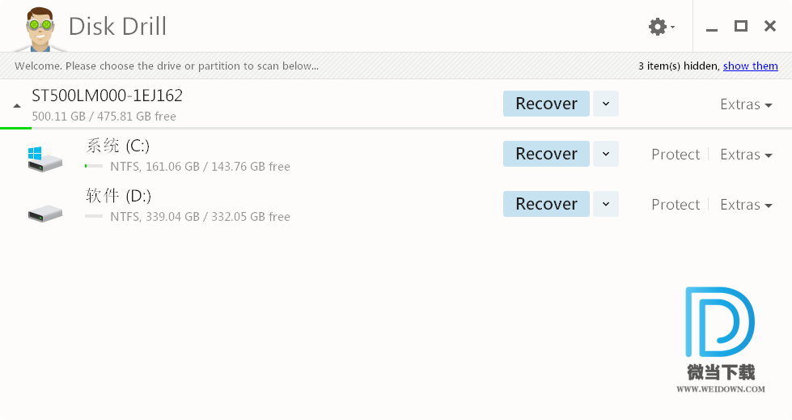Open recovery options dropdown for D: partition
This screenshot has height=420, width=792.
pyautogui.click(x=606, y=204)
